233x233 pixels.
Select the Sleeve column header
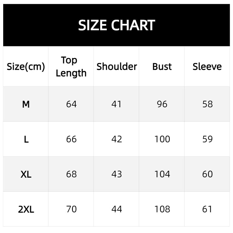tap(207, 67)
